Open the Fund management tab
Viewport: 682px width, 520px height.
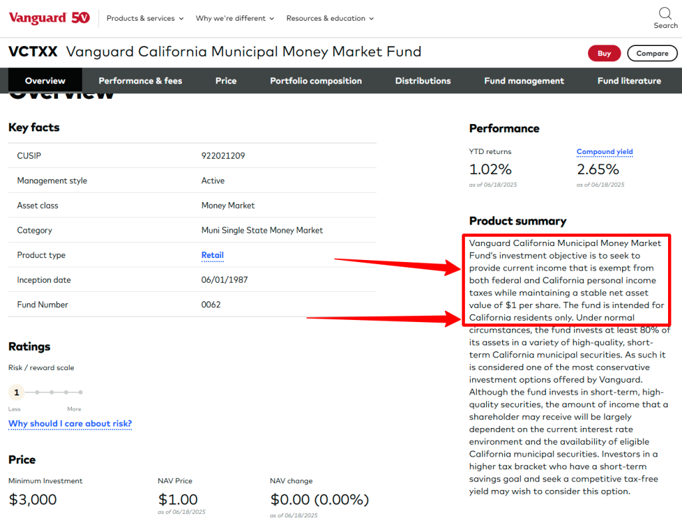click(x=523, y=81)
